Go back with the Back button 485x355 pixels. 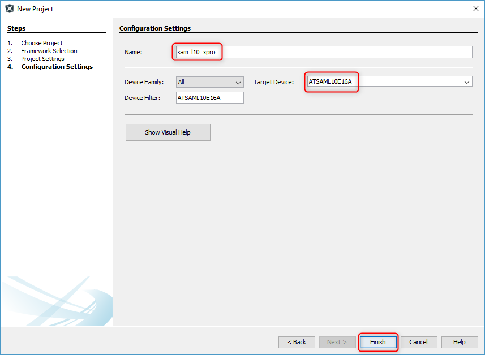(x=297, y=342)
